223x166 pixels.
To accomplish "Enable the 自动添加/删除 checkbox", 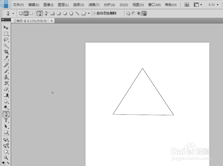I will tap(94, 13).
